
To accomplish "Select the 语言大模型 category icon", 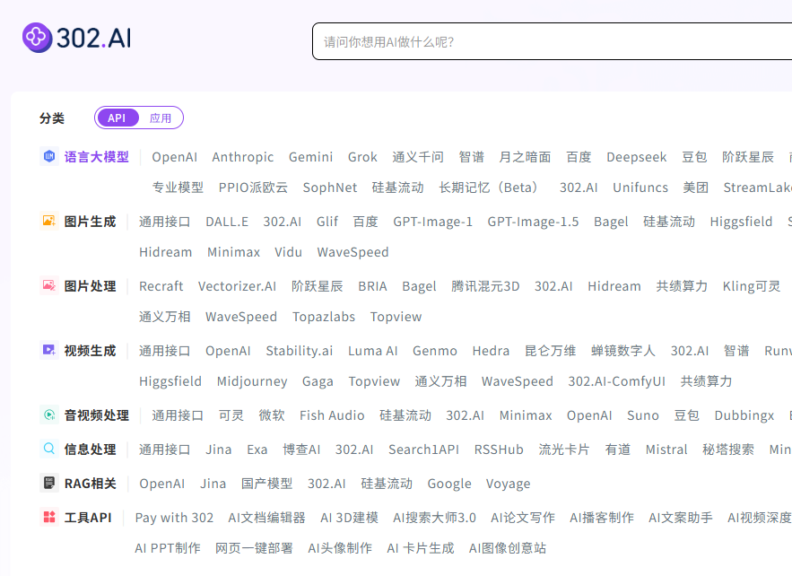I will pyautogui.click(x=49, y=157).
